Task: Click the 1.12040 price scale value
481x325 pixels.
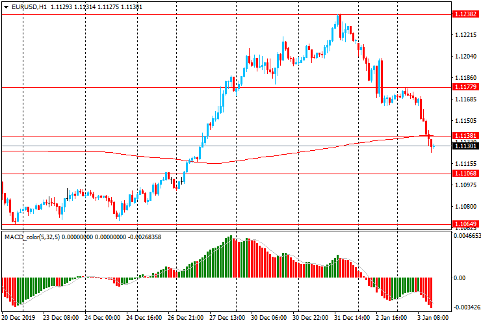Action: tap(466, 56)
